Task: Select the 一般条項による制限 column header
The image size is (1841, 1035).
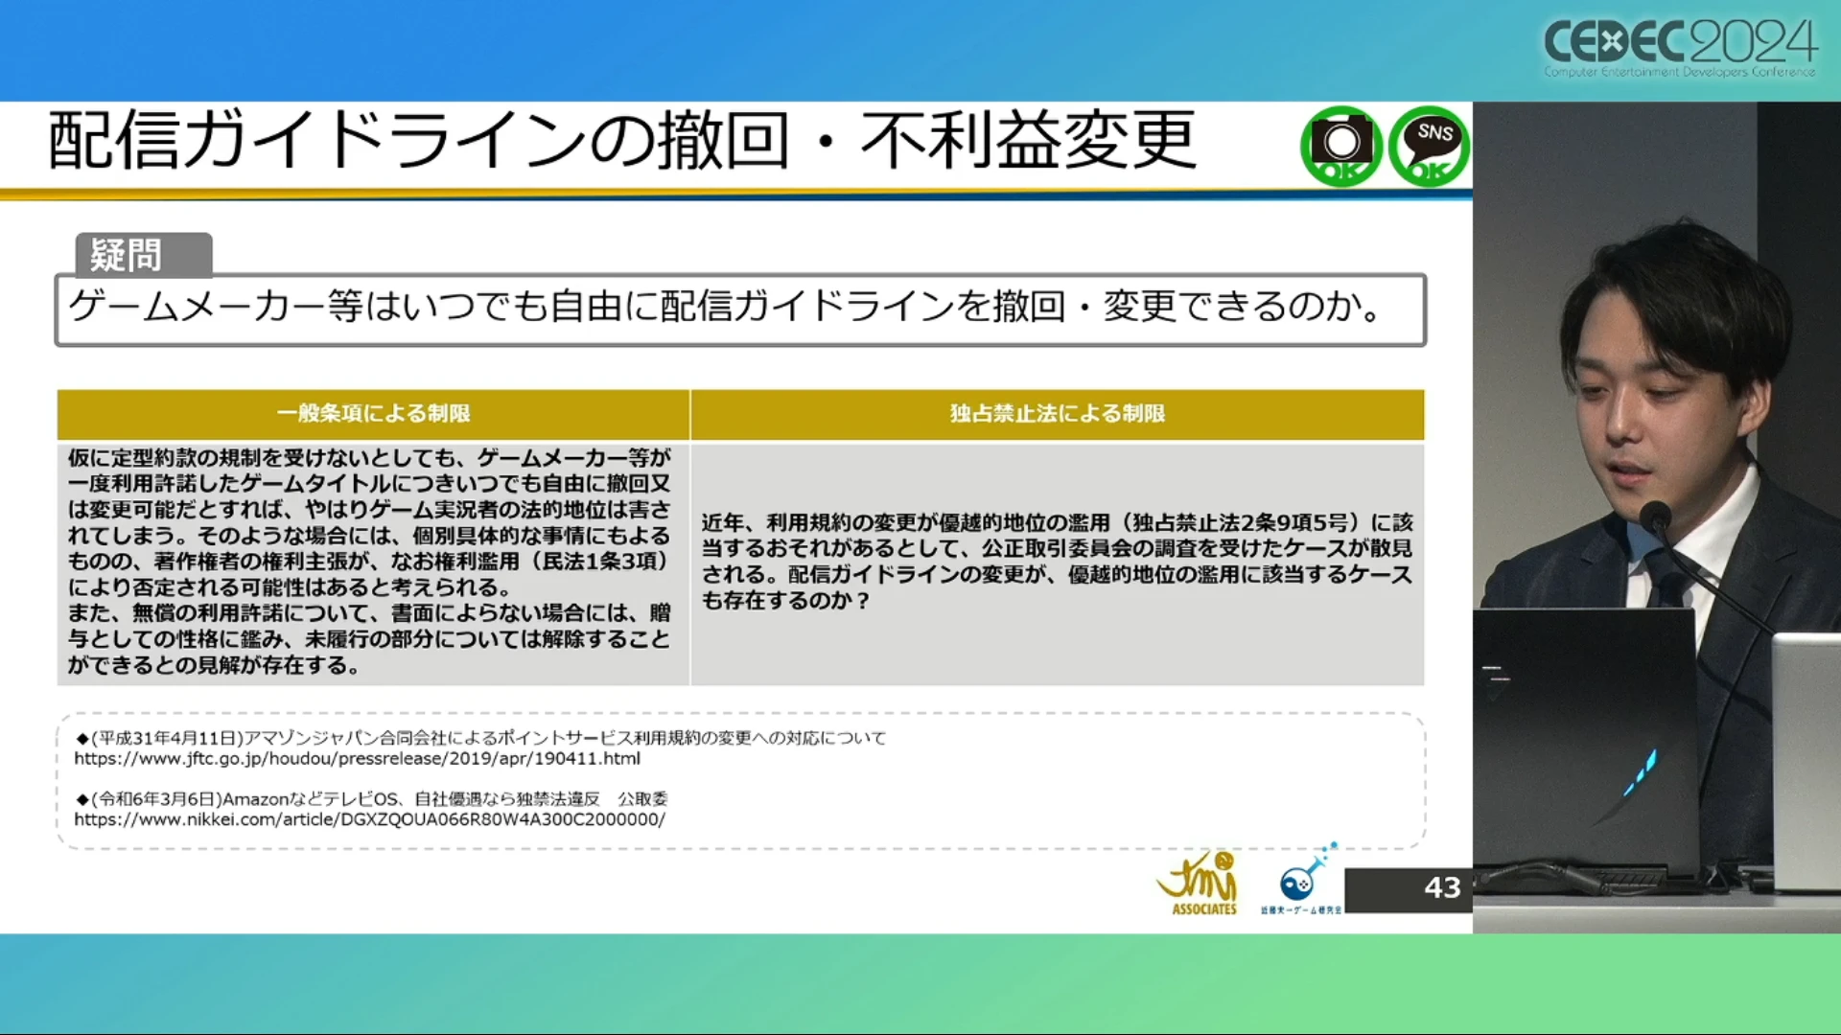Action: pyautogui.click(x=373, y=414)
